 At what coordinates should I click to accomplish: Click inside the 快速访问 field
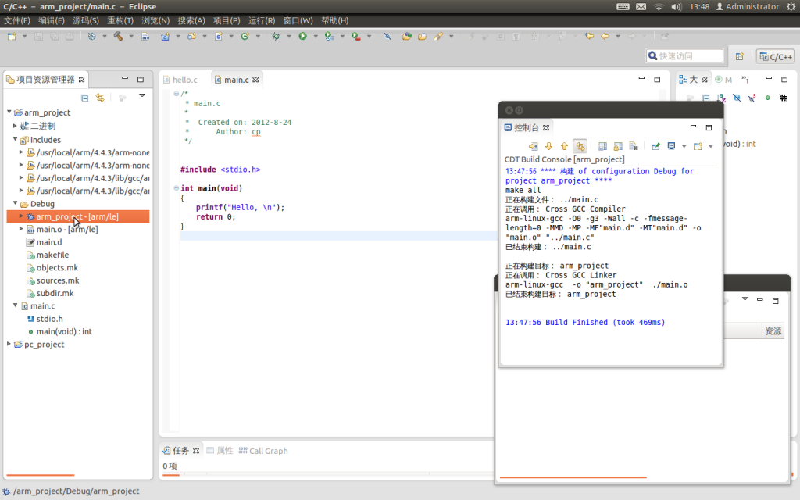(x=685, y=55)
